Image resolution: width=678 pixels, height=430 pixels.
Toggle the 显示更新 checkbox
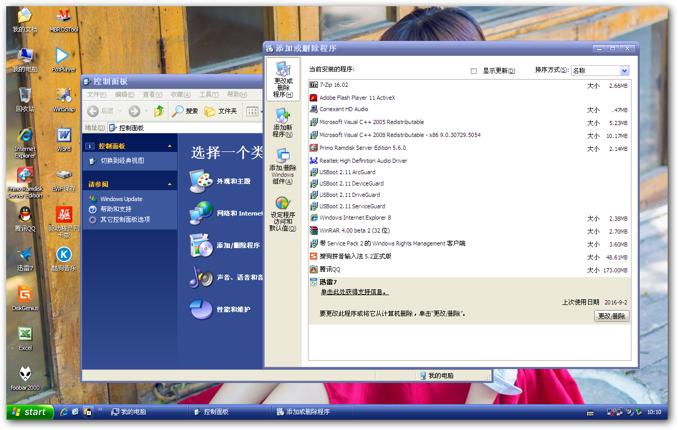473,71
